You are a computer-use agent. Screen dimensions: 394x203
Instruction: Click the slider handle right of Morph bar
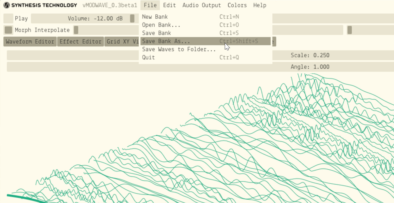pyautogui.click(x=350, y=30)
